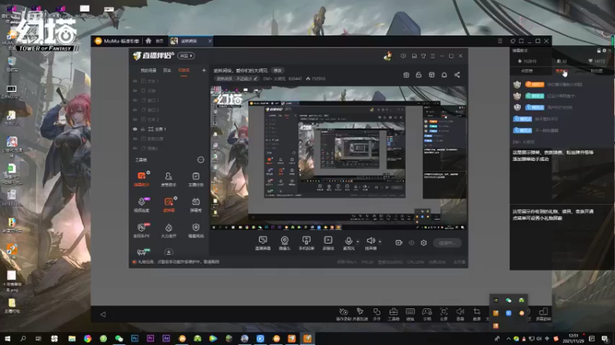Open the 主播任务 checklist tool
Image resolution: width=615 pixels, height=345 pixels.
(x=196, y=179)
